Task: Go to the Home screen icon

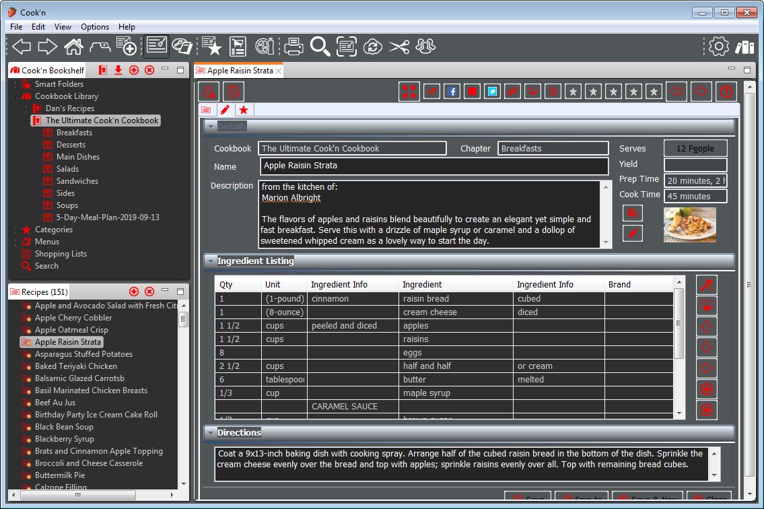Action: coord(73,47)
